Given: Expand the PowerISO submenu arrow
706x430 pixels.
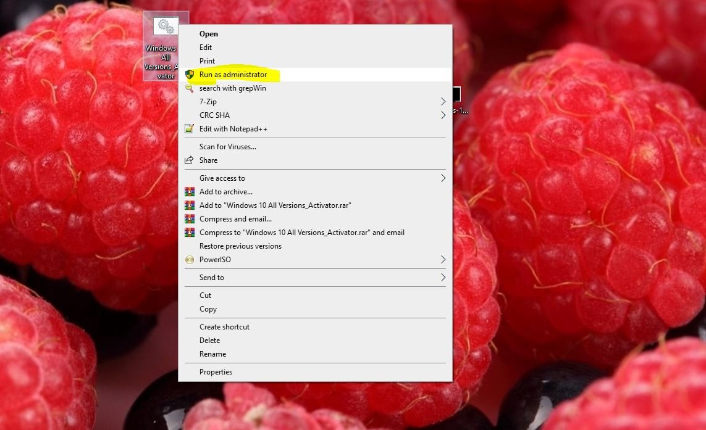Looking at the screenshot, I should coord(443,260).
